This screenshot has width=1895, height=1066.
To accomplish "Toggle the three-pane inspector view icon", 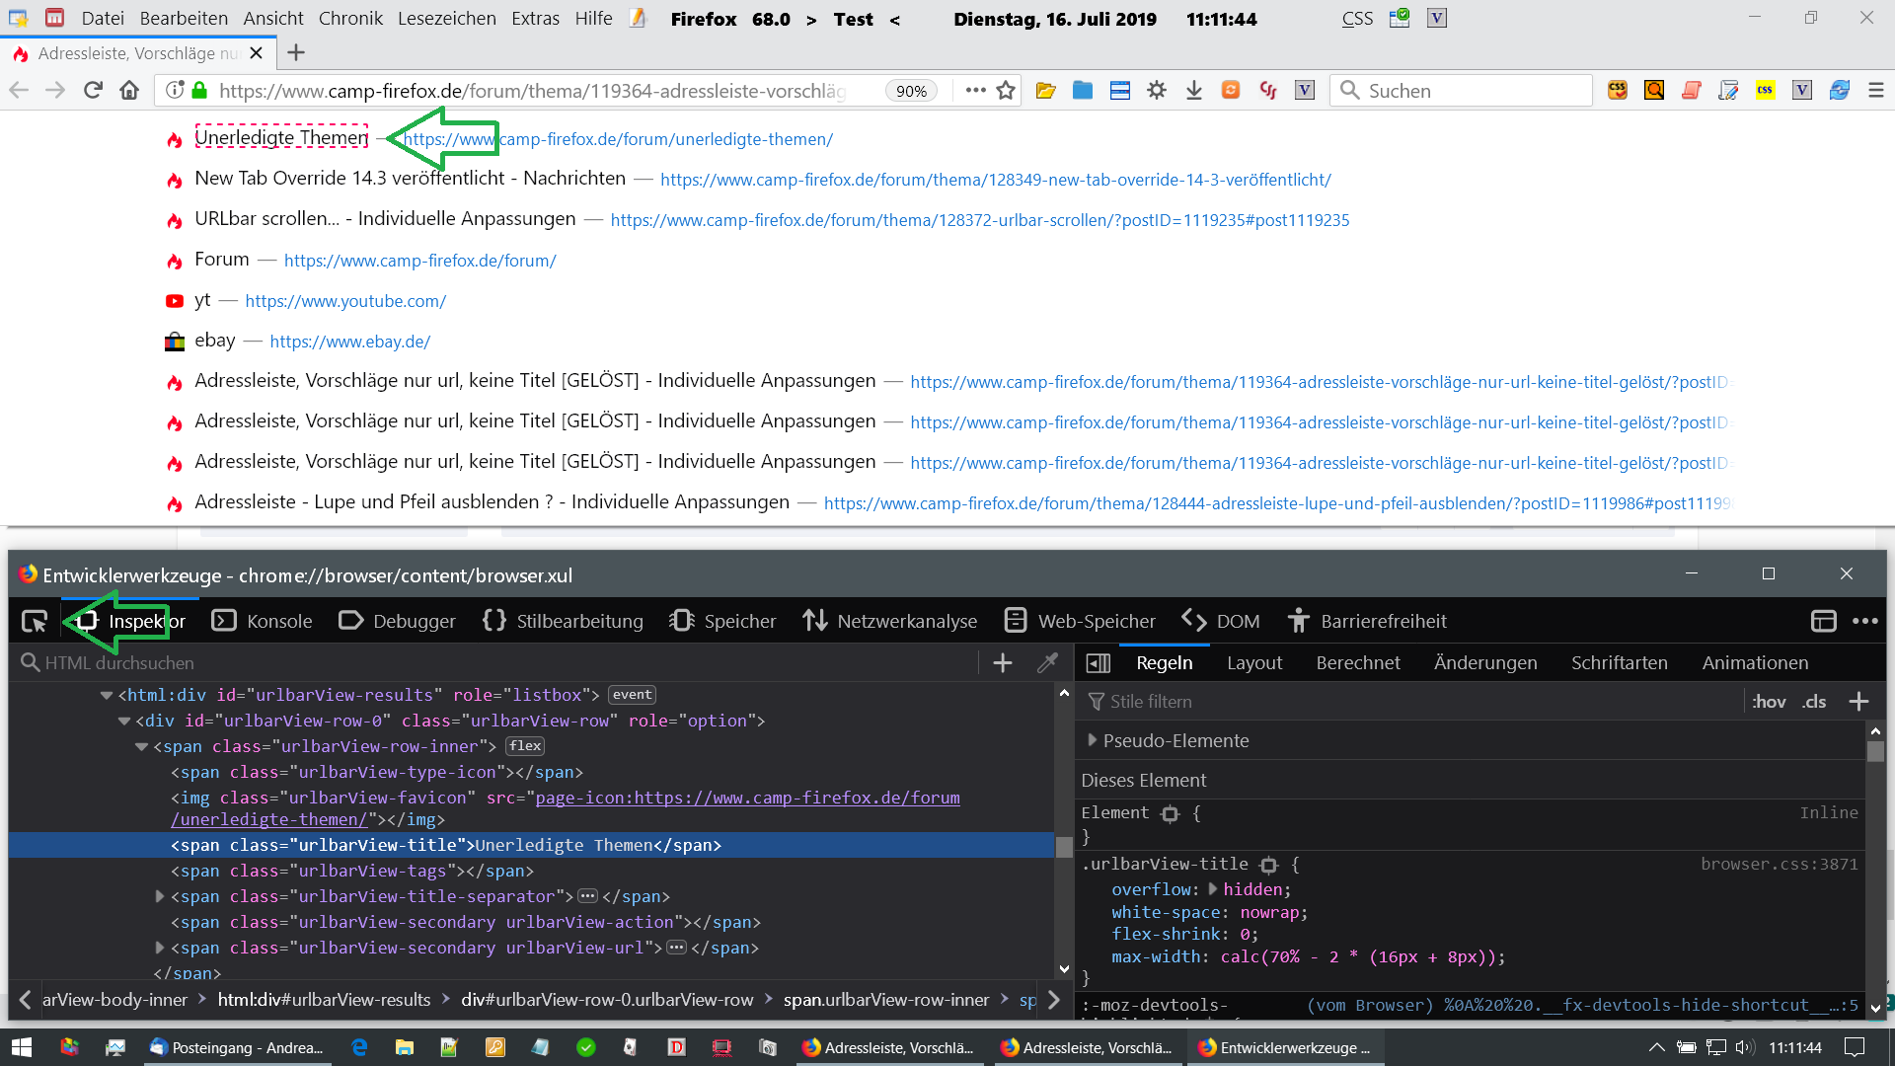I will (x=1099, y=663).
